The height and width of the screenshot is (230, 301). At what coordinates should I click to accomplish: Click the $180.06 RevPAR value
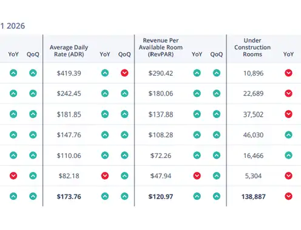pos(161,93)
